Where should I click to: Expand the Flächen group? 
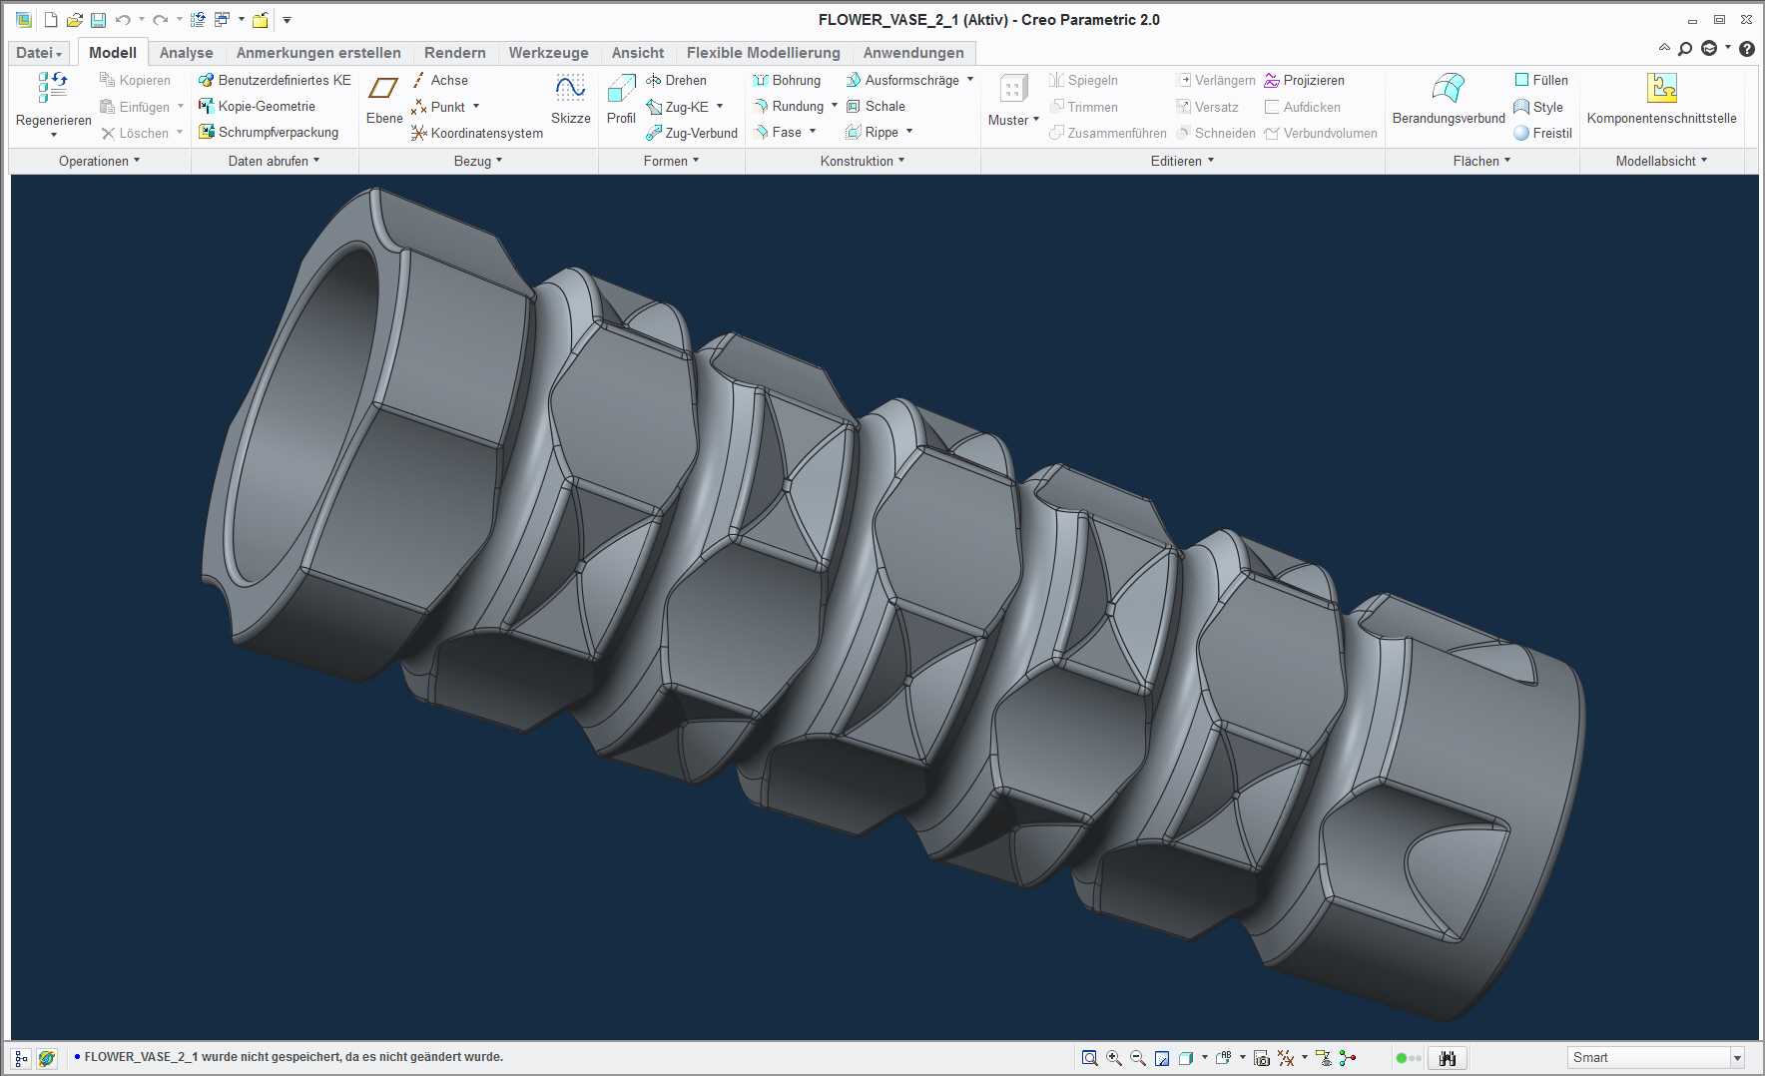(x=1481, y=161)
